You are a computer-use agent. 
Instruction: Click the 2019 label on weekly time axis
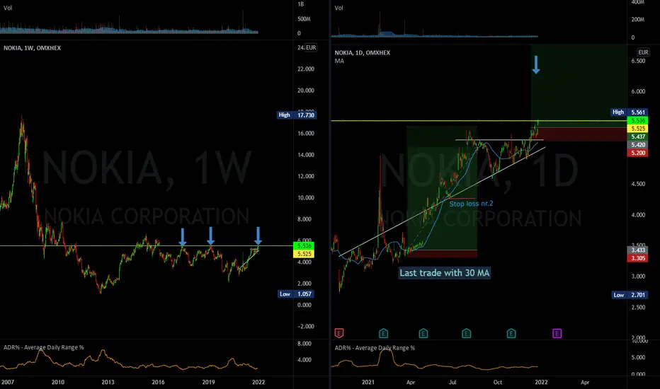208,382
